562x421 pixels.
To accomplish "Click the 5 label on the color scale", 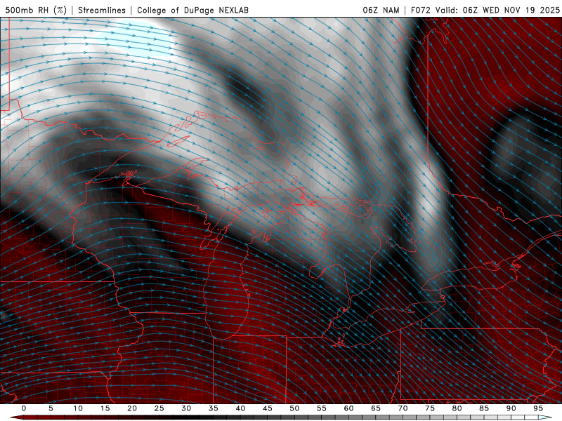I will coord(51,408).
